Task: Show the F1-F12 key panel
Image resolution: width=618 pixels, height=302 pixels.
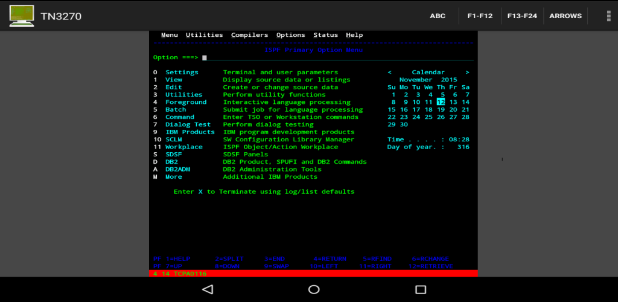Action: (480, 16)
